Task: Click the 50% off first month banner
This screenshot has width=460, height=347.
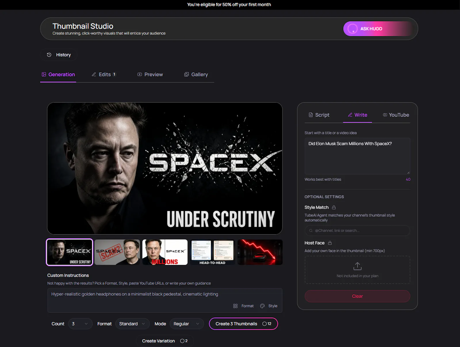Action: tap(229, 5)
